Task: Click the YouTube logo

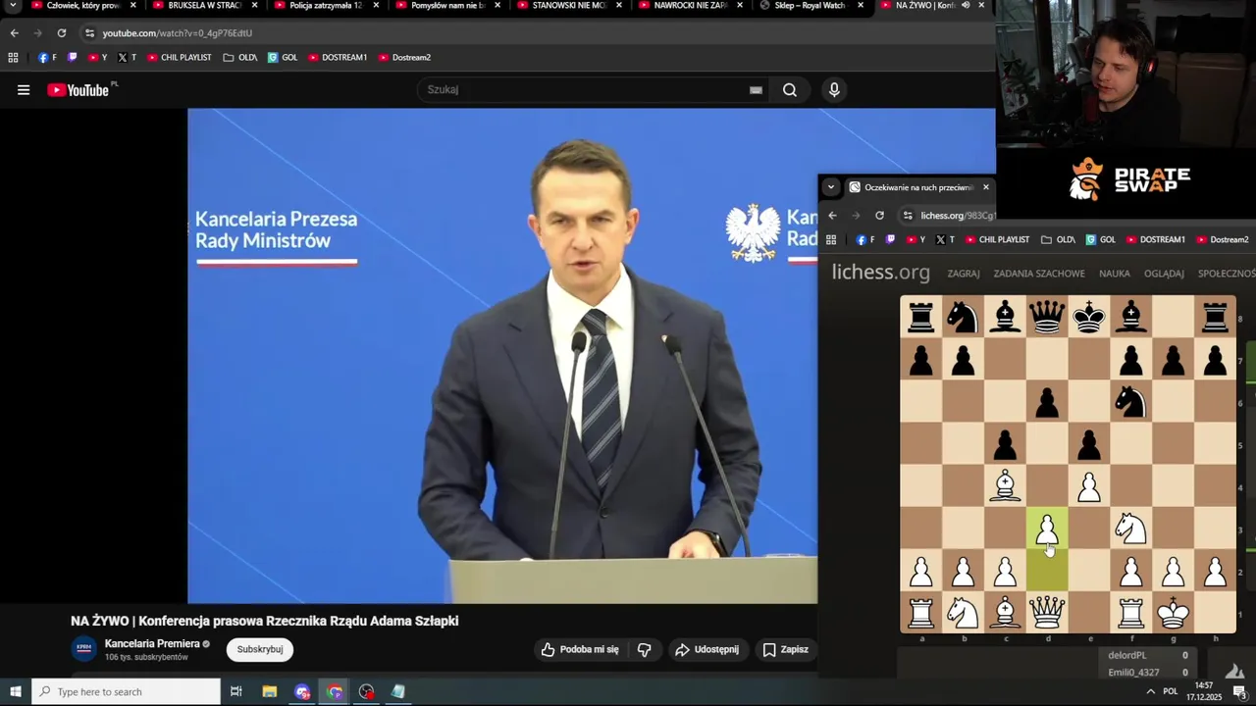Action: (x=78, y=90)
